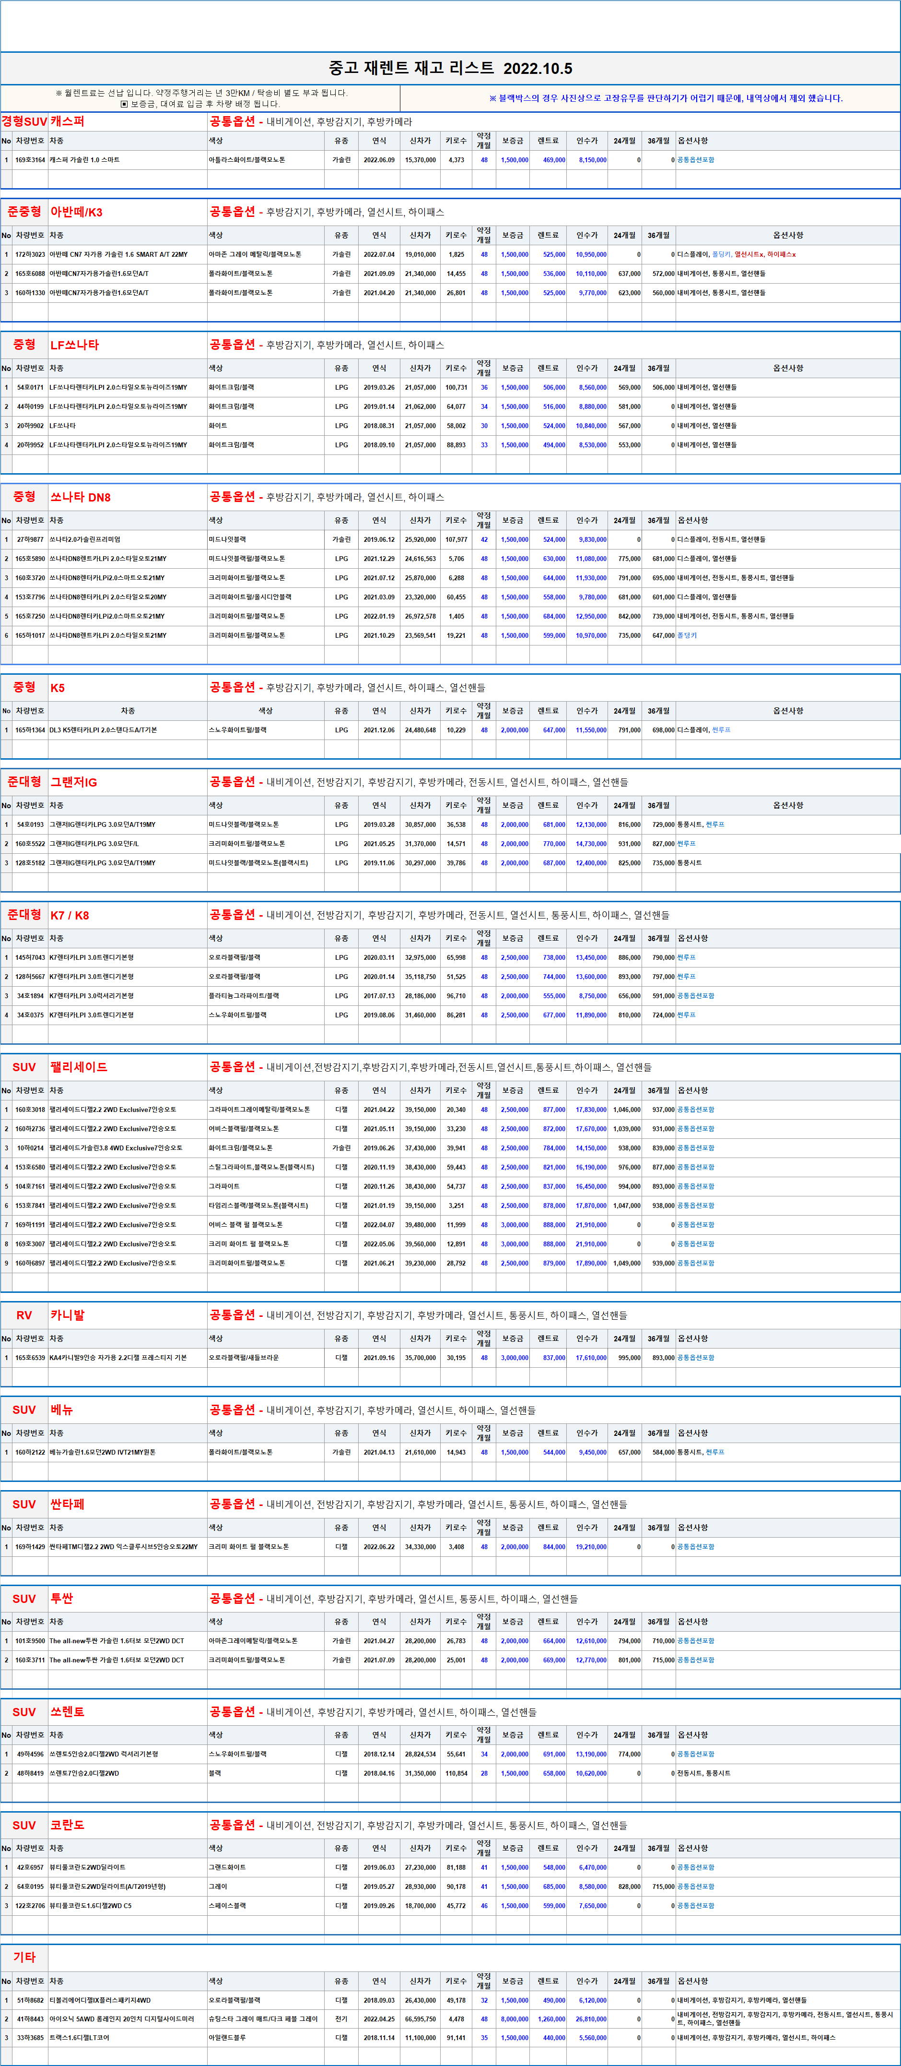Open 썬루프 link in 160호5522 row
This screenshot has width=901, height=2066.
click(x=686, y=845)
